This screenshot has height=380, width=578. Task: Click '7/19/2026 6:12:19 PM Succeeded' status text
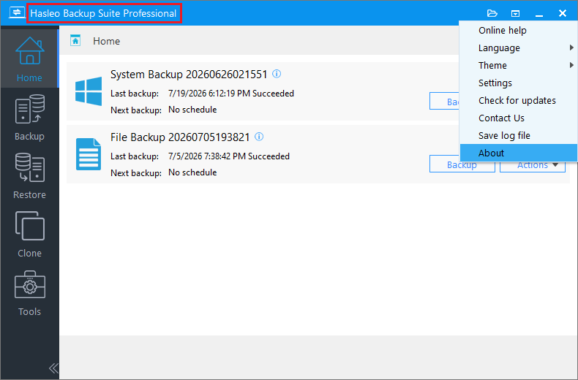pos(230,94)
